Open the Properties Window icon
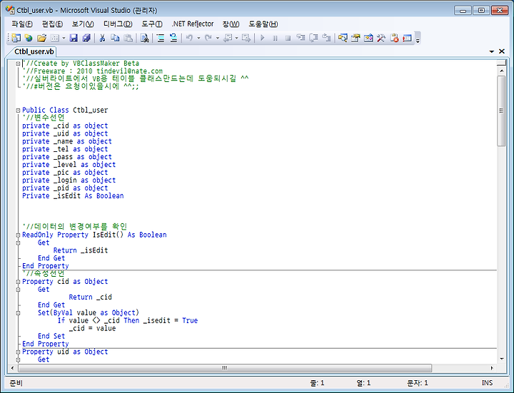514x393 pixels. click(356, 38)
